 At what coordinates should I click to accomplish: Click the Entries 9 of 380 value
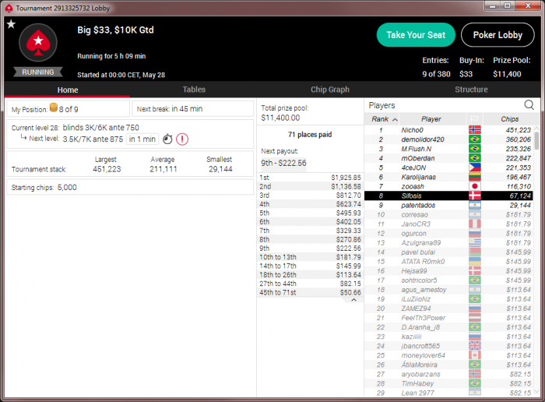pos(436,74)
